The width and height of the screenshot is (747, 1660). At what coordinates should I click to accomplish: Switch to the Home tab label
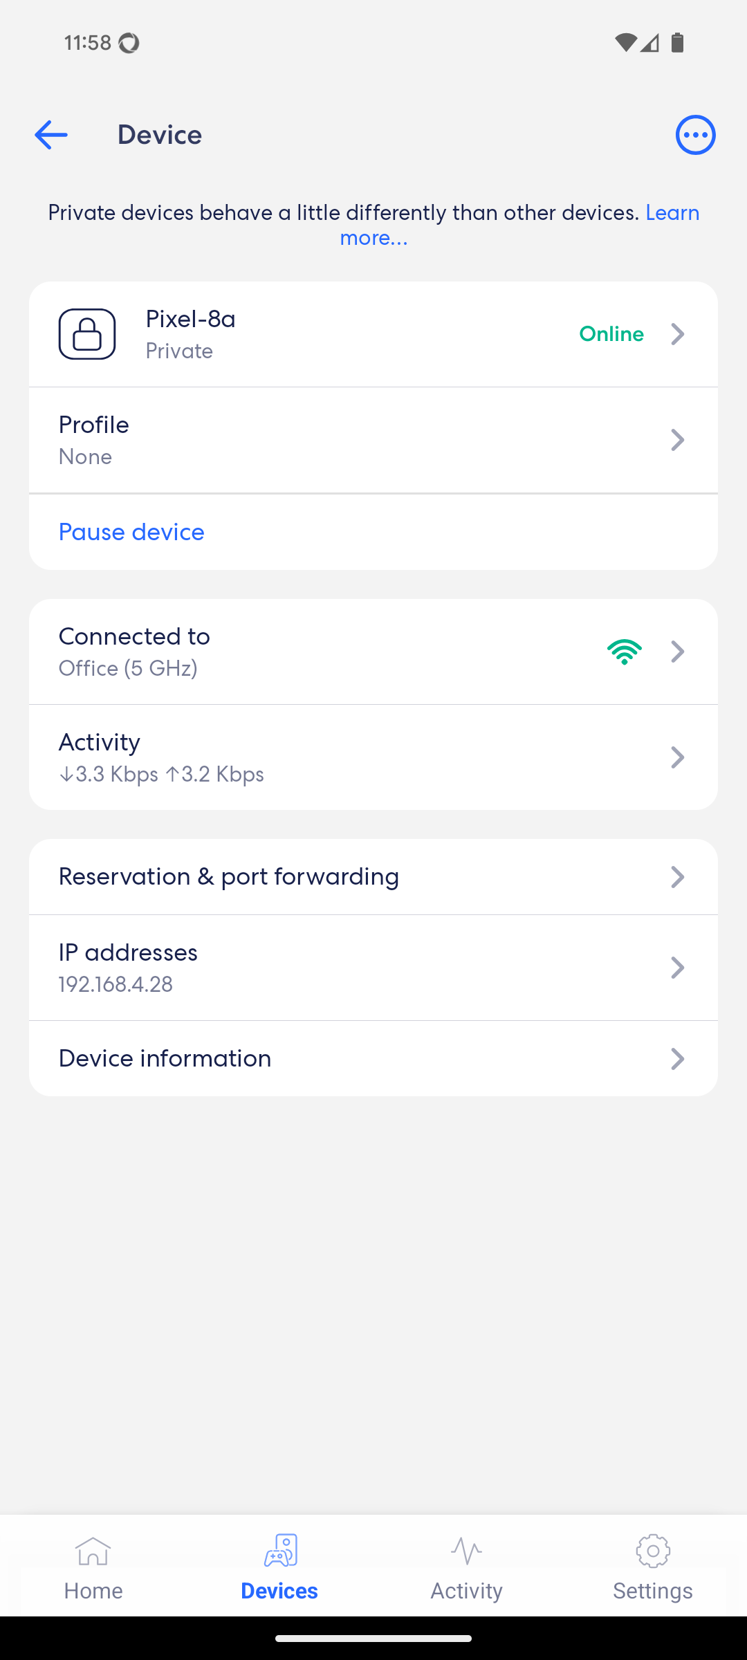93,1591
